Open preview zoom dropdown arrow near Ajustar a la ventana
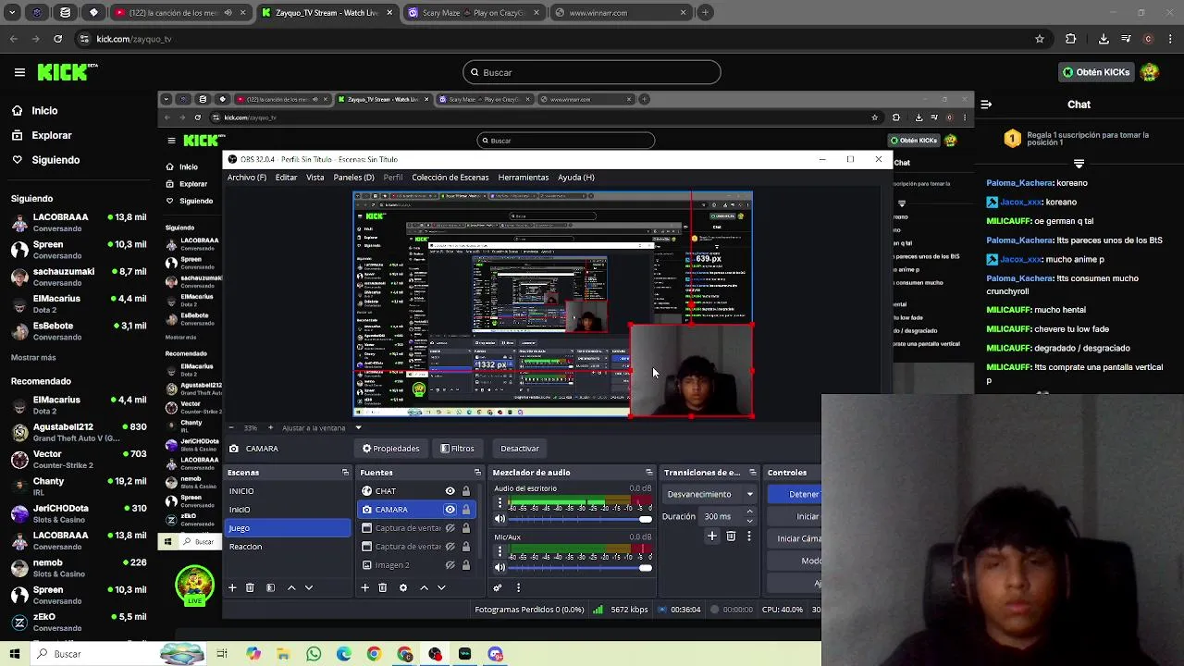Image resolution: width=1184 pixels, height=666 pixels. pyautogui.click(x=358, y=427)
